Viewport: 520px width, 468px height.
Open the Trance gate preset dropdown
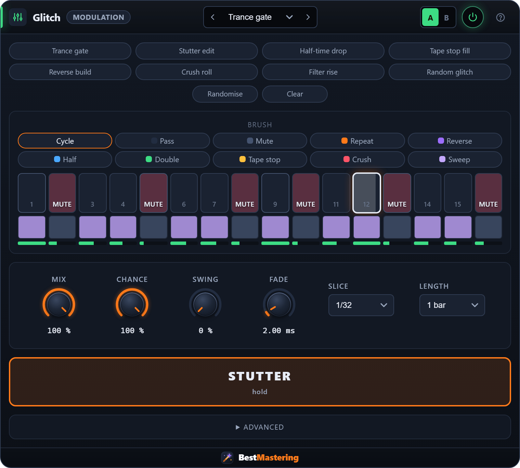click(x=260, y=17)
